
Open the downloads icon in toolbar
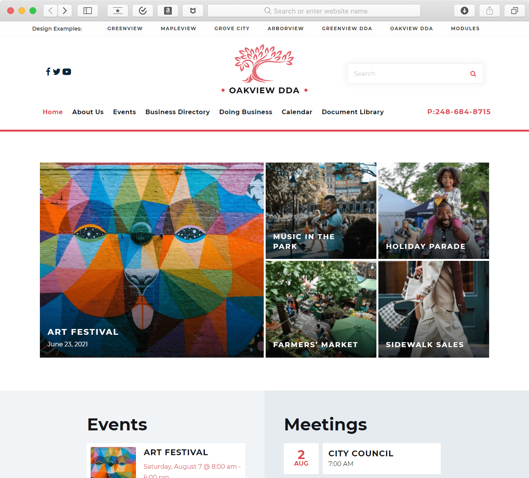pyautogui.click(x=464, y=11)
